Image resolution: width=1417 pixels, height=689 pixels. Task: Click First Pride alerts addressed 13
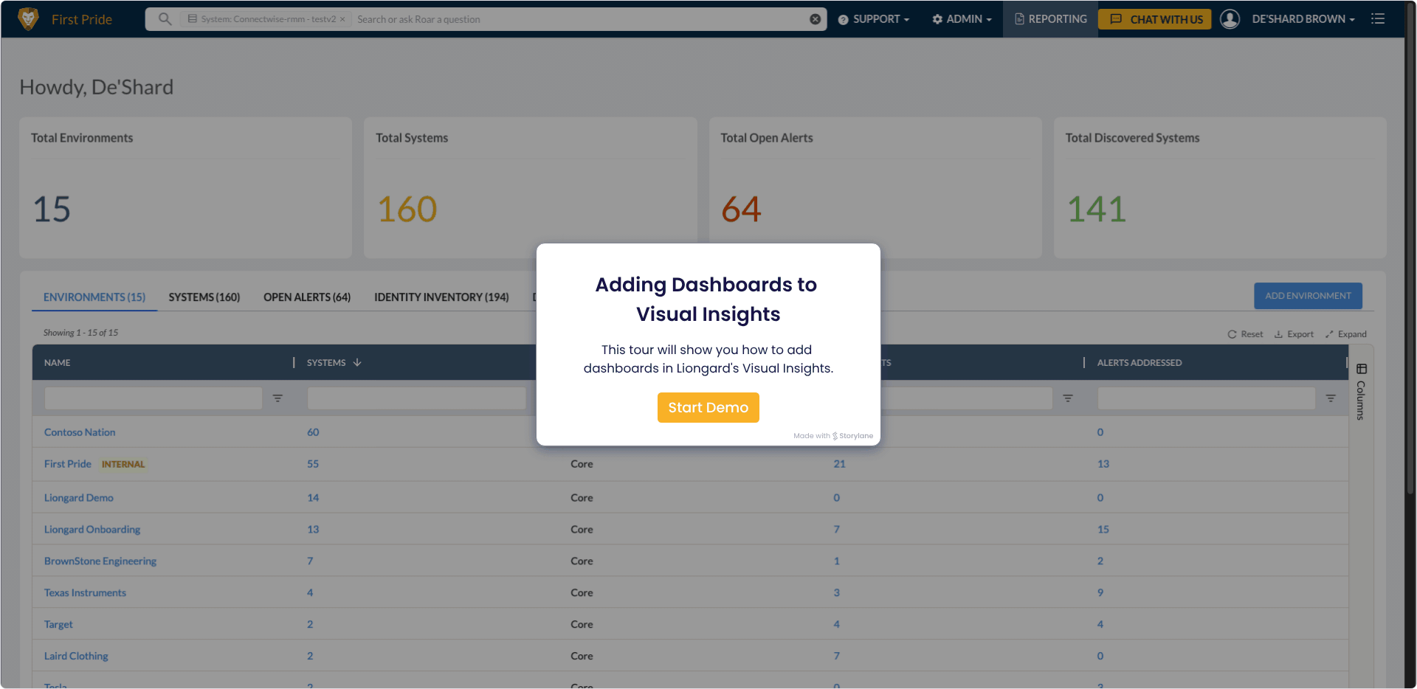[x=1103, y=464]
